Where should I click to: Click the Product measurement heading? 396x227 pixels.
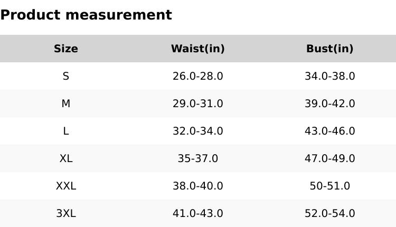86,15
